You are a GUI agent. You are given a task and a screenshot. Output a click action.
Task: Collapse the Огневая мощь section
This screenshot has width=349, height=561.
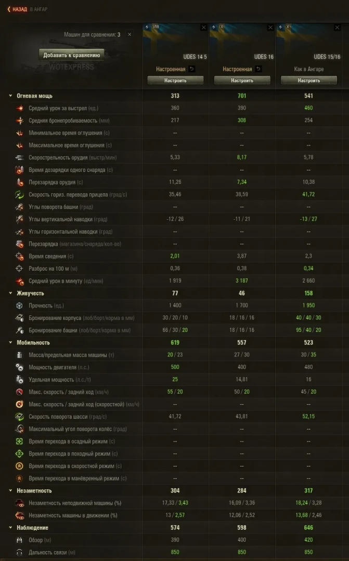click(10, 96)
